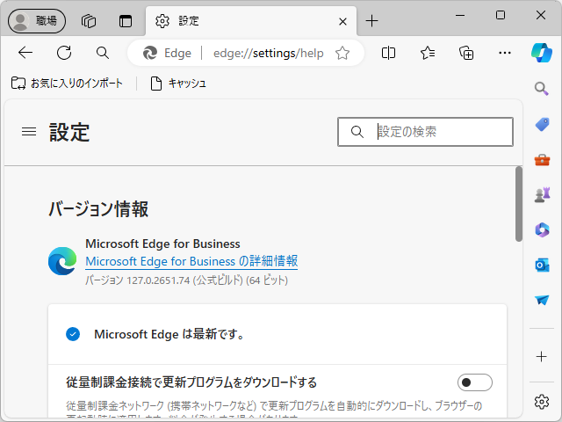Open the sidebar games chess icon
Viewport: 562px width, 422px height.
click(x=542, y=195)
